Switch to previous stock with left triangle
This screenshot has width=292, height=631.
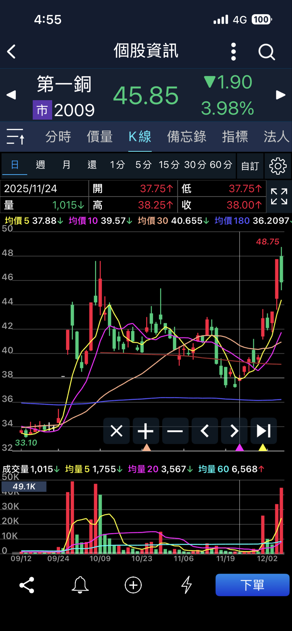(11, 95)
